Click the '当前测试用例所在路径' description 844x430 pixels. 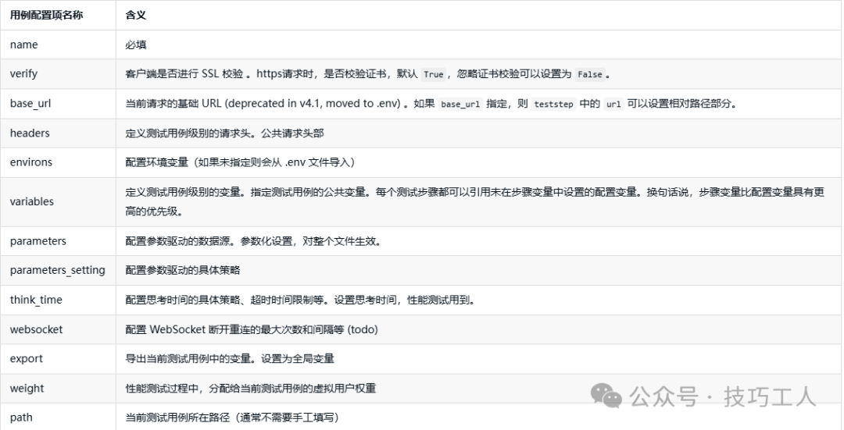[232, 417]
